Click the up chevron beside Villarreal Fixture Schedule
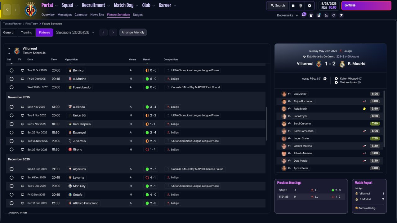 point(9,49)
